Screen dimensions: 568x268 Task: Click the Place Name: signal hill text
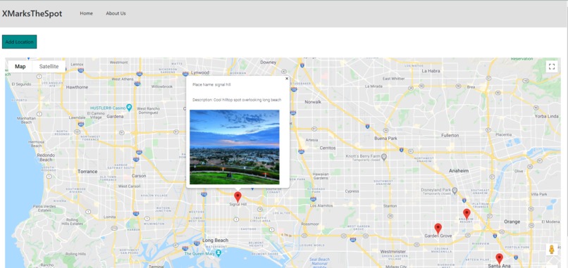click(211, 84)
